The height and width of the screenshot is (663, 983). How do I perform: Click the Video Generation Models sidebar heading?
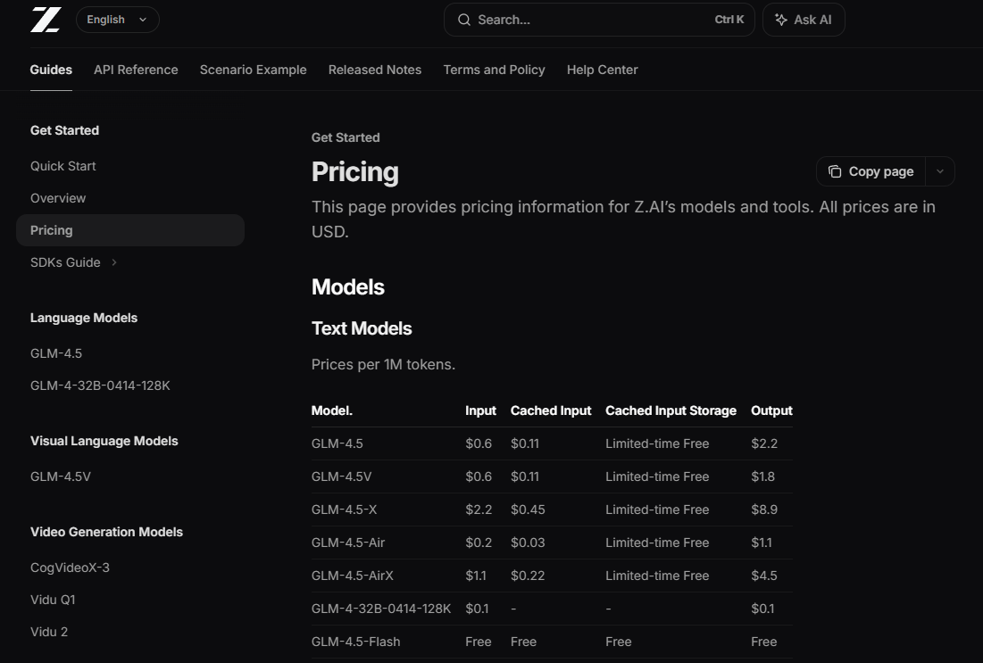click(x=106, y=532)
